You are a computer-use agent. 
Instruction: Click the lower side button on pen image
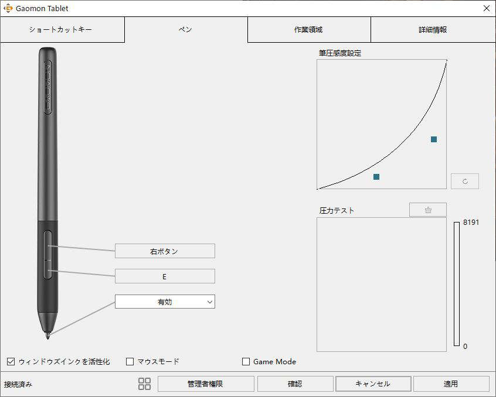point(48,270)
